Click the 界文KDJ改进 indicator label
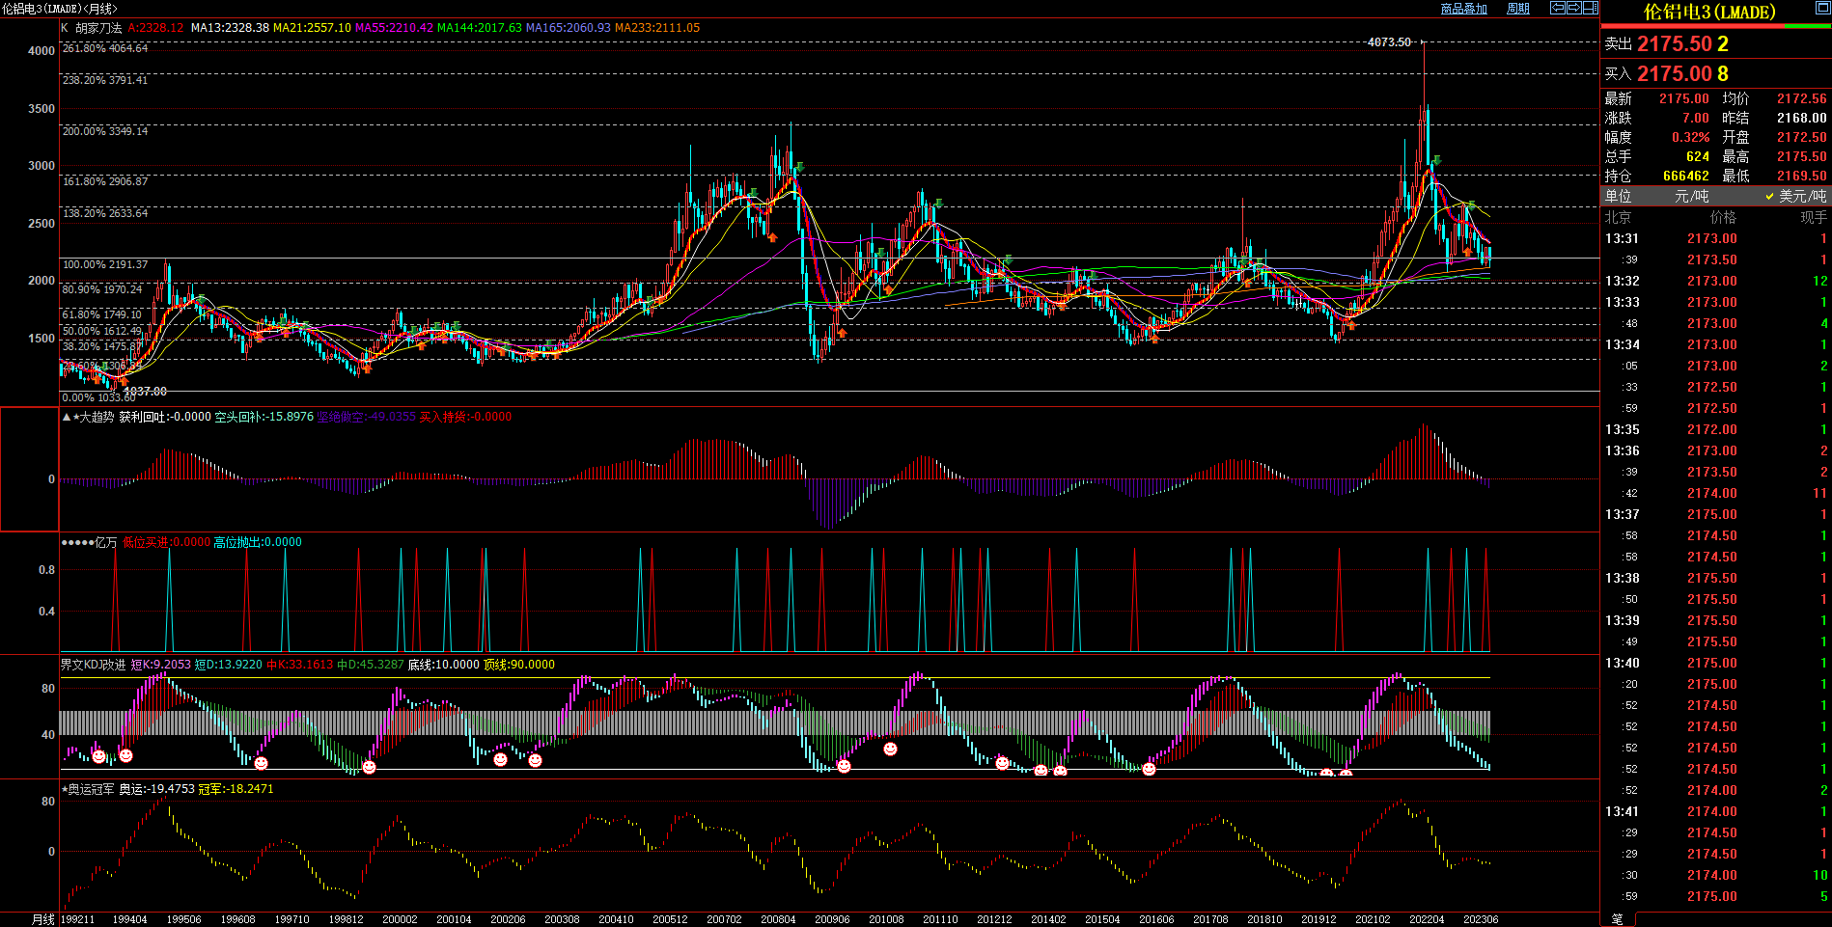 (94, 665)
